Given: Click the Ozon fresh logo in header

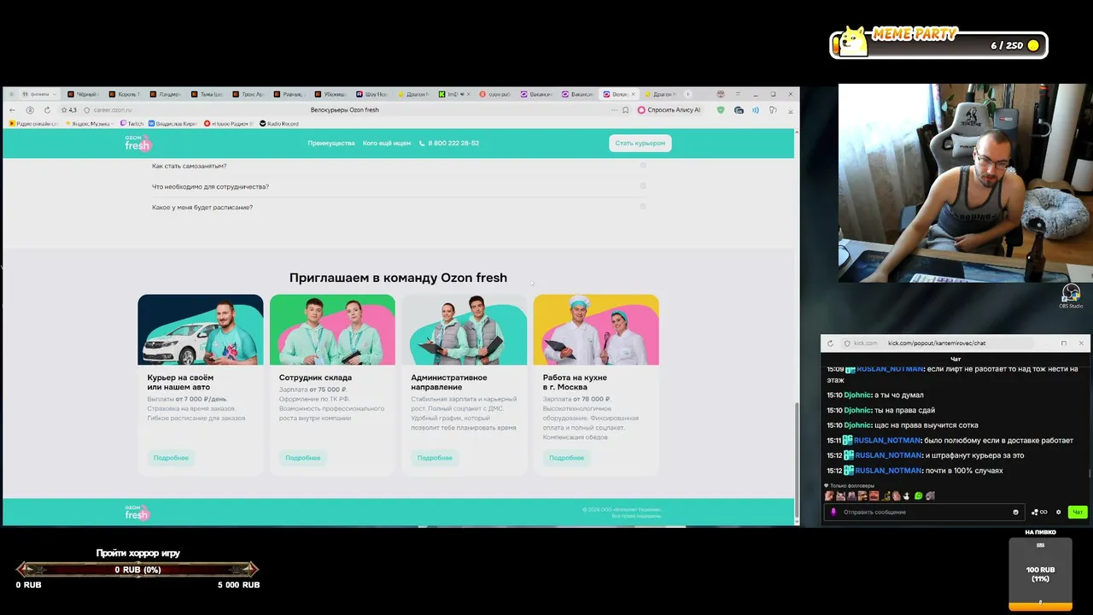Looking at the screenshot, I should coord(137,143).
